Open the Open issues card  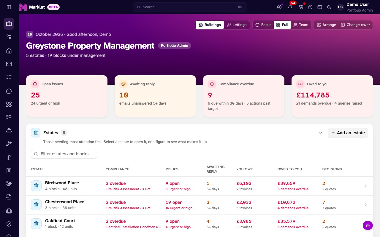67,96
